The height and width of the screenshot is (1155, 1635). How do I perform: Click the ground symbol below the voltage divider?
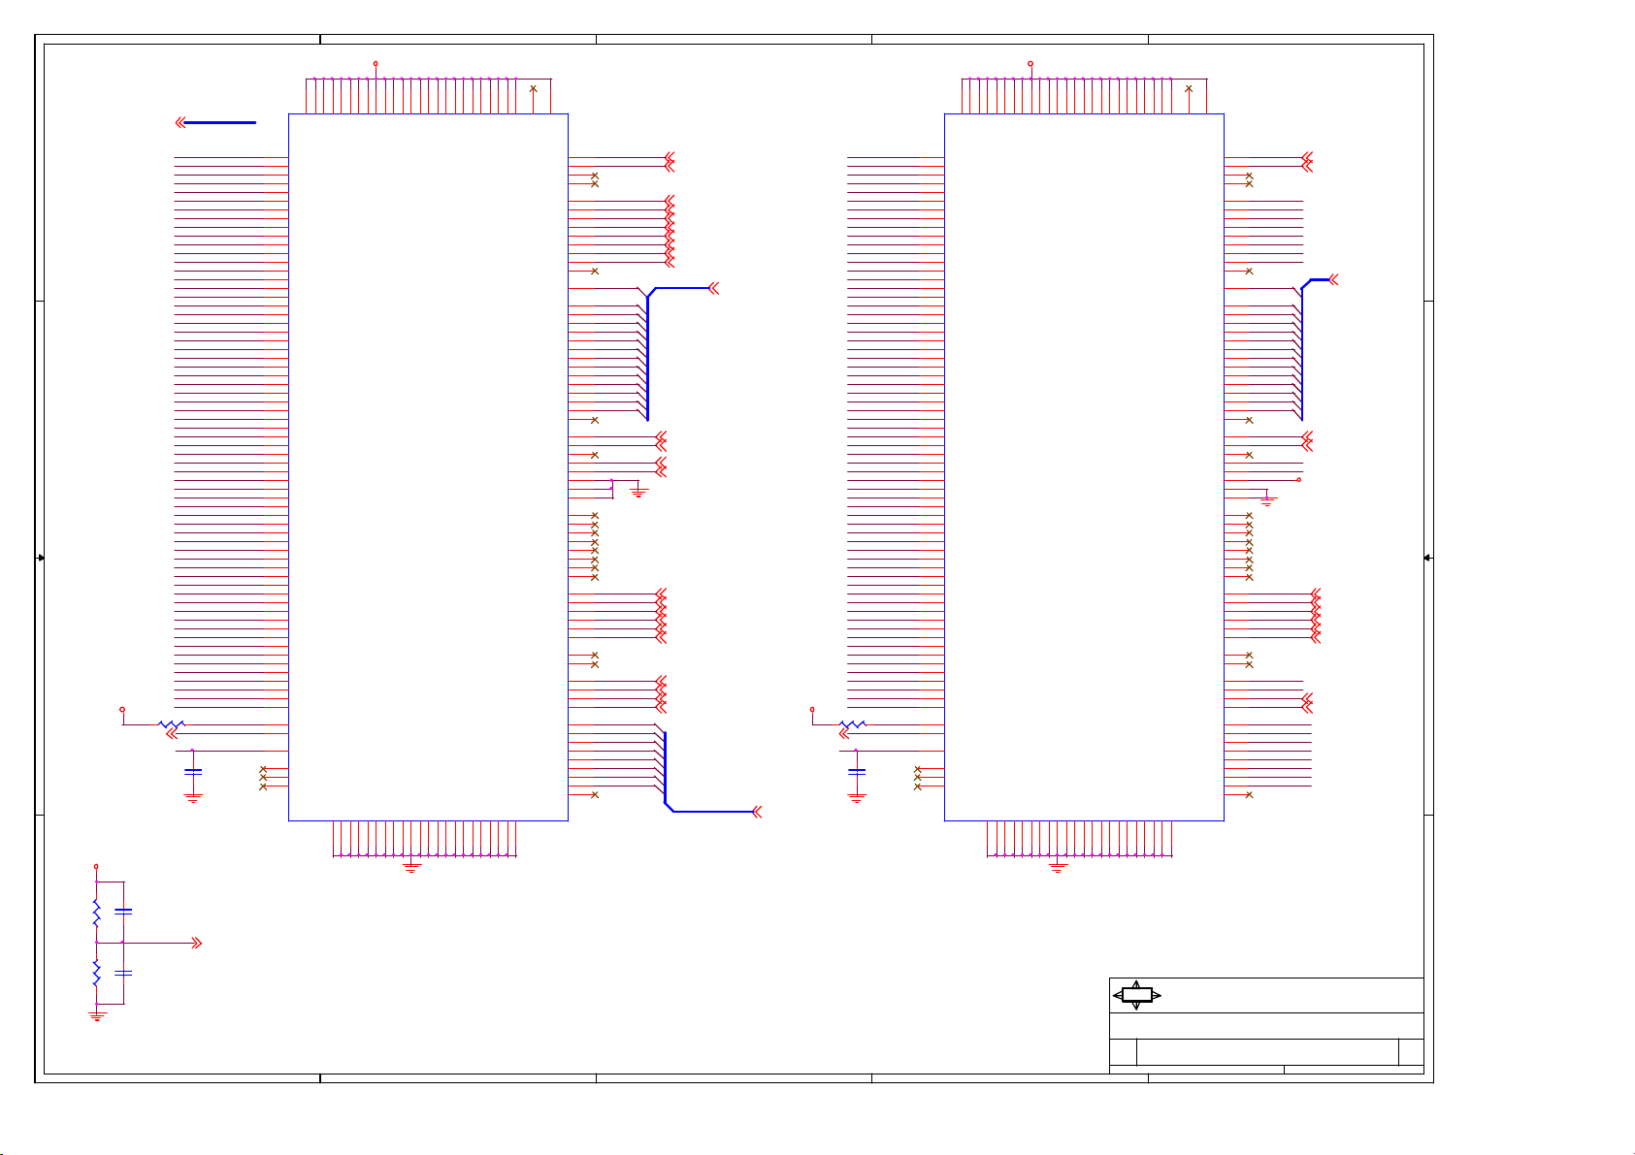96,1014
